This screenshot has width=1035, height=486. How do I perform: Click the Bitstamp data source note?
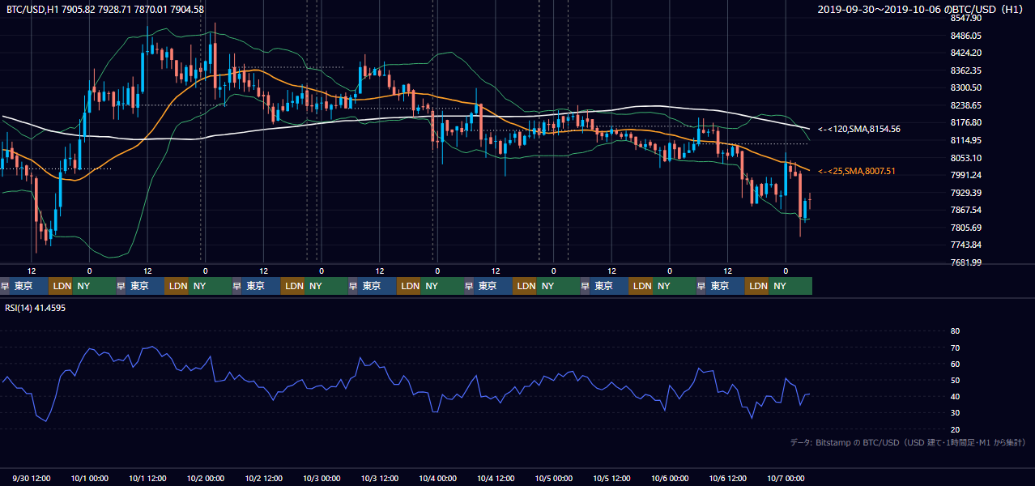tap(908, 442)
